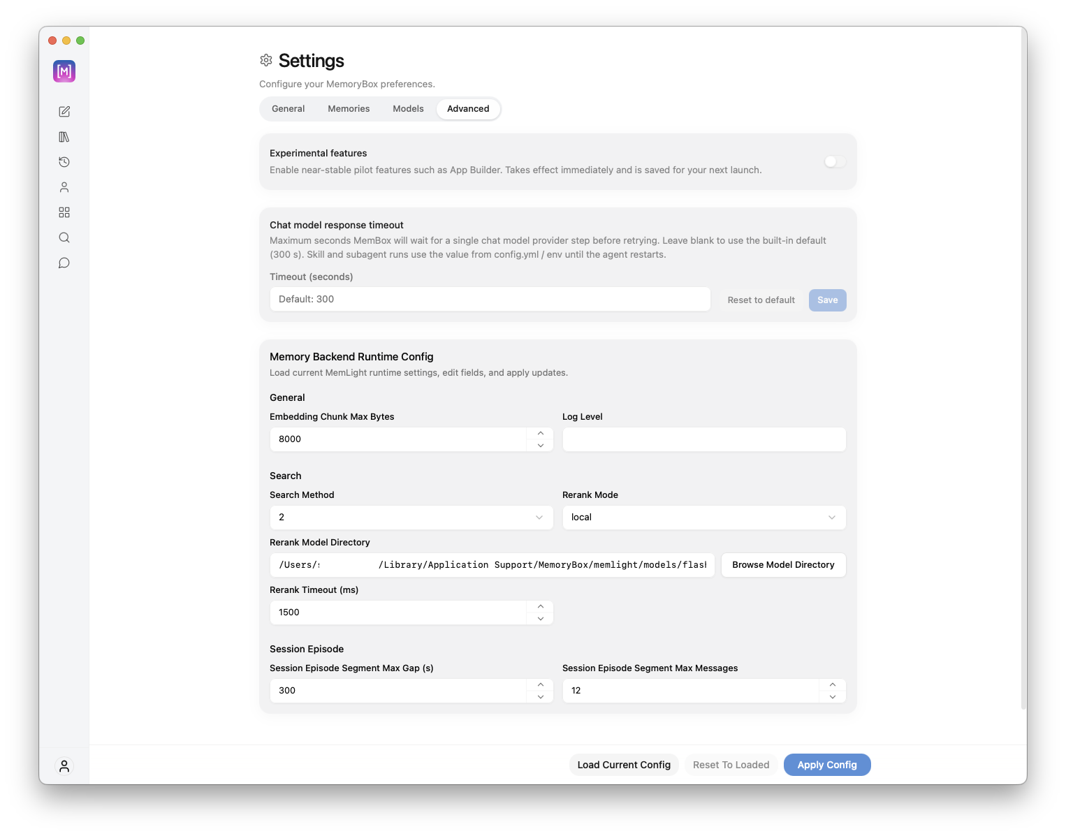
Task: Decrease Segment Max Gap with down arrow
Action: tap(541, 697)
